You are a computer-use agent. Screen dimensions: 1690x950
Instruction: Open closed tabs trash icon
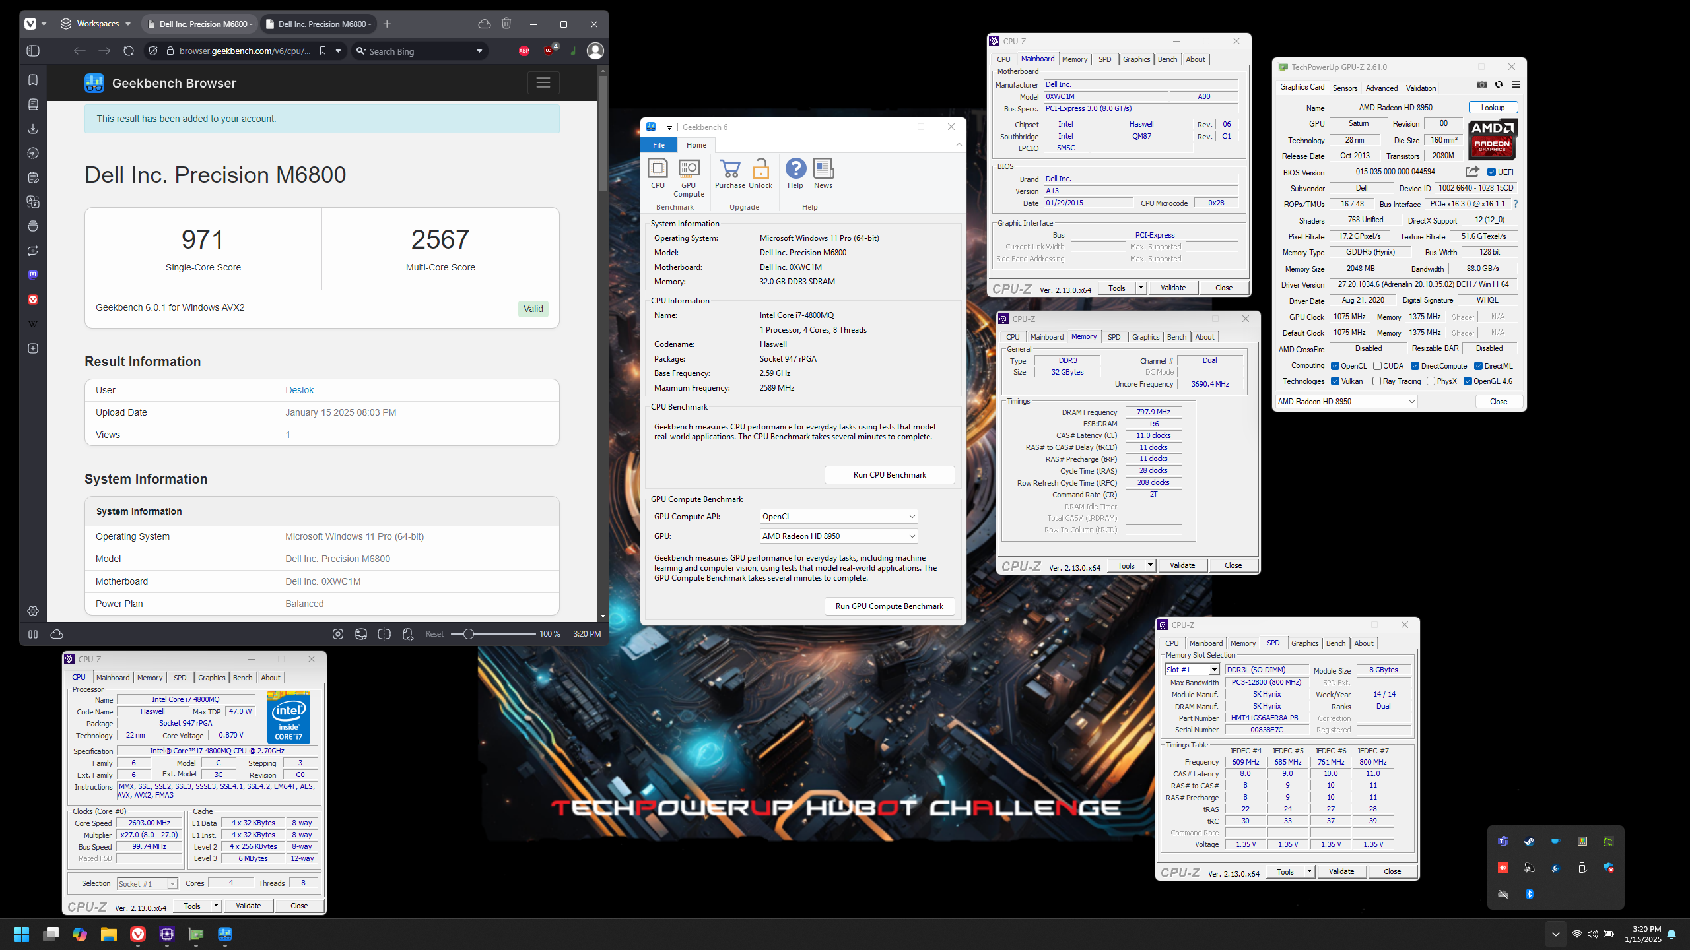click(506, 24)
